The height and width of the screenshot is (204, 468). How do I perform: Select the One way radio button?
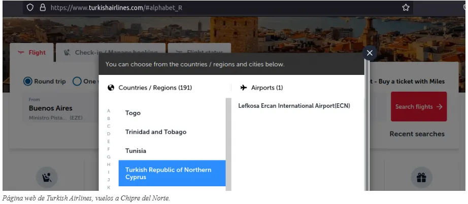(77, 81)
